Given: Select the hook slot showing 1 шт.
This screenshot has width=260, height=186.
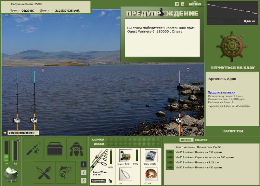Looking at the screenshot, I should (125, 174).
